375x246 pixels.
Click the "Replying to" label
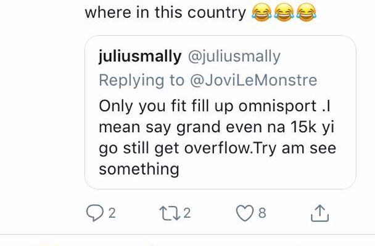[x=141, y=80]
